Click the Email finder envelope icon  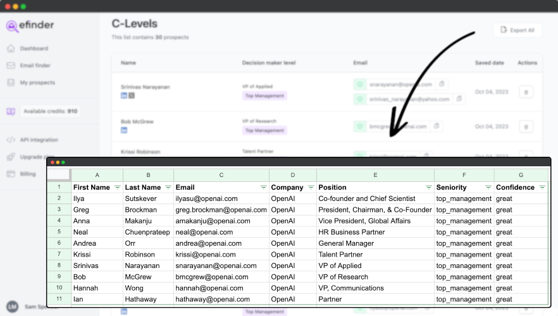pyautogui.click(x=11, y=65)
